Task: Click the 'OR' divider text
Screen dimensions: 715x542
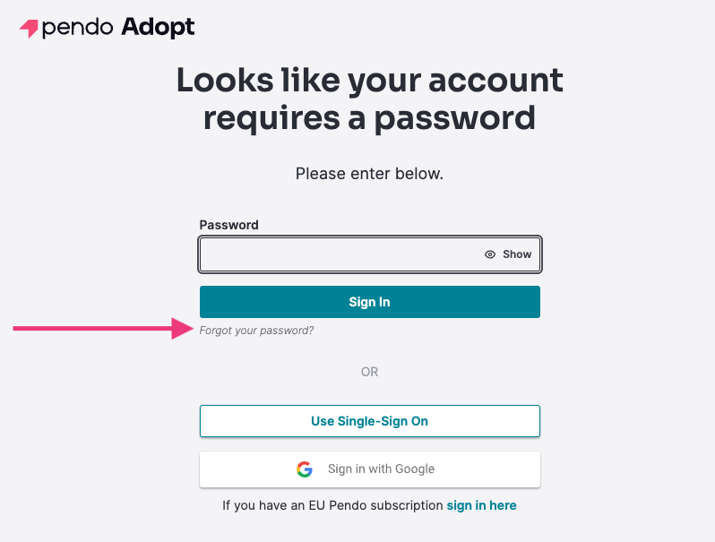Action: point(369,372)
